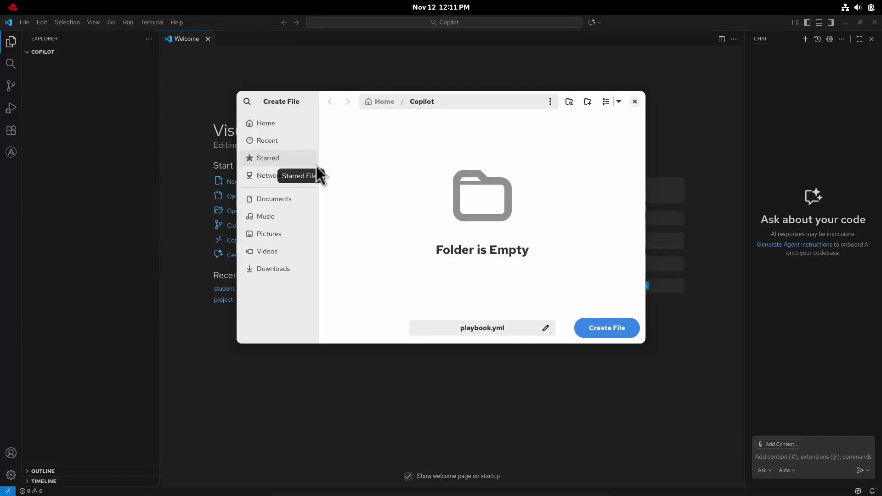Image resolution: width=882 pixels, height=496 pixels.
Task: Create a new folder in the file dialog
Action: (588, 101)
